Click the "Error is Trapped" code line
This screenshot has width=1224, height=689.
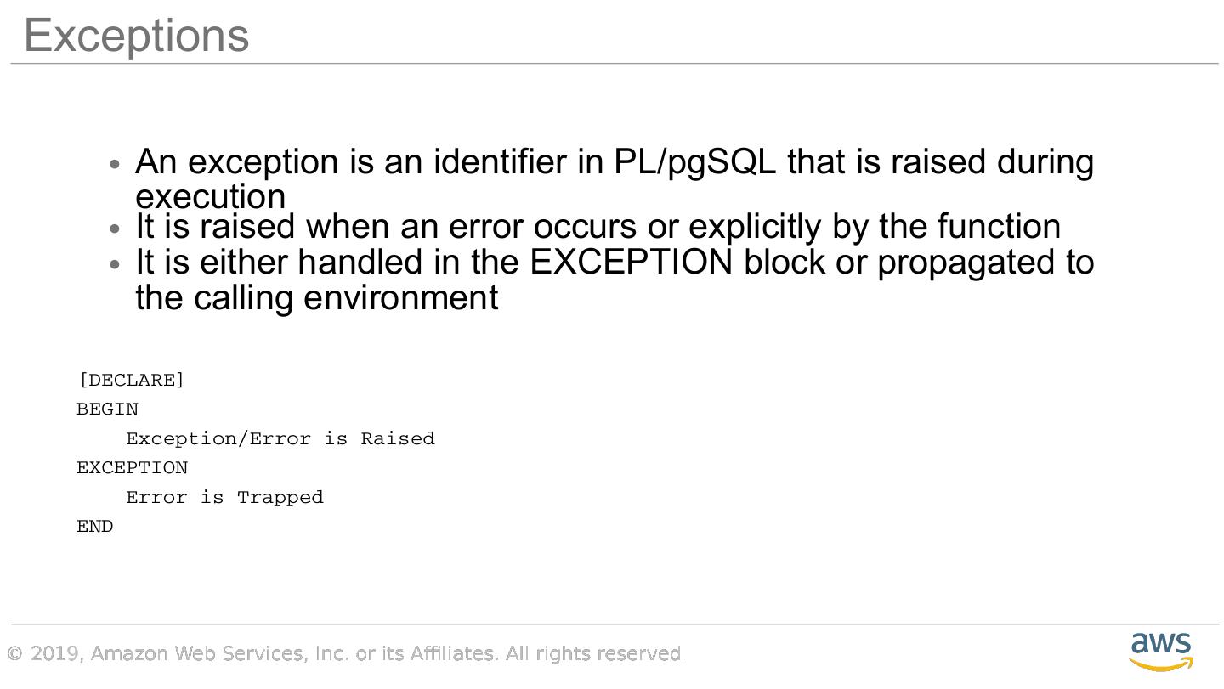(x=224, y=497)
